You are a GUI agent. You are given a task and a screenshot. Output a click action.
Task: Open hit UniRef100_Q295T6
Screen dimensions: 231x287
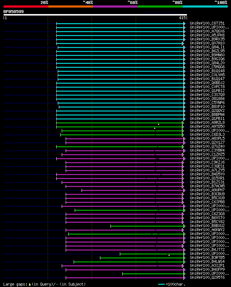207,277
